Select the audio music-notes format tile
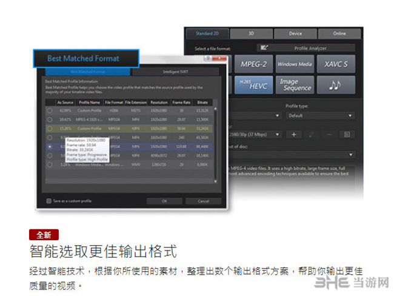The image size is (394, 296). (336, 85)
